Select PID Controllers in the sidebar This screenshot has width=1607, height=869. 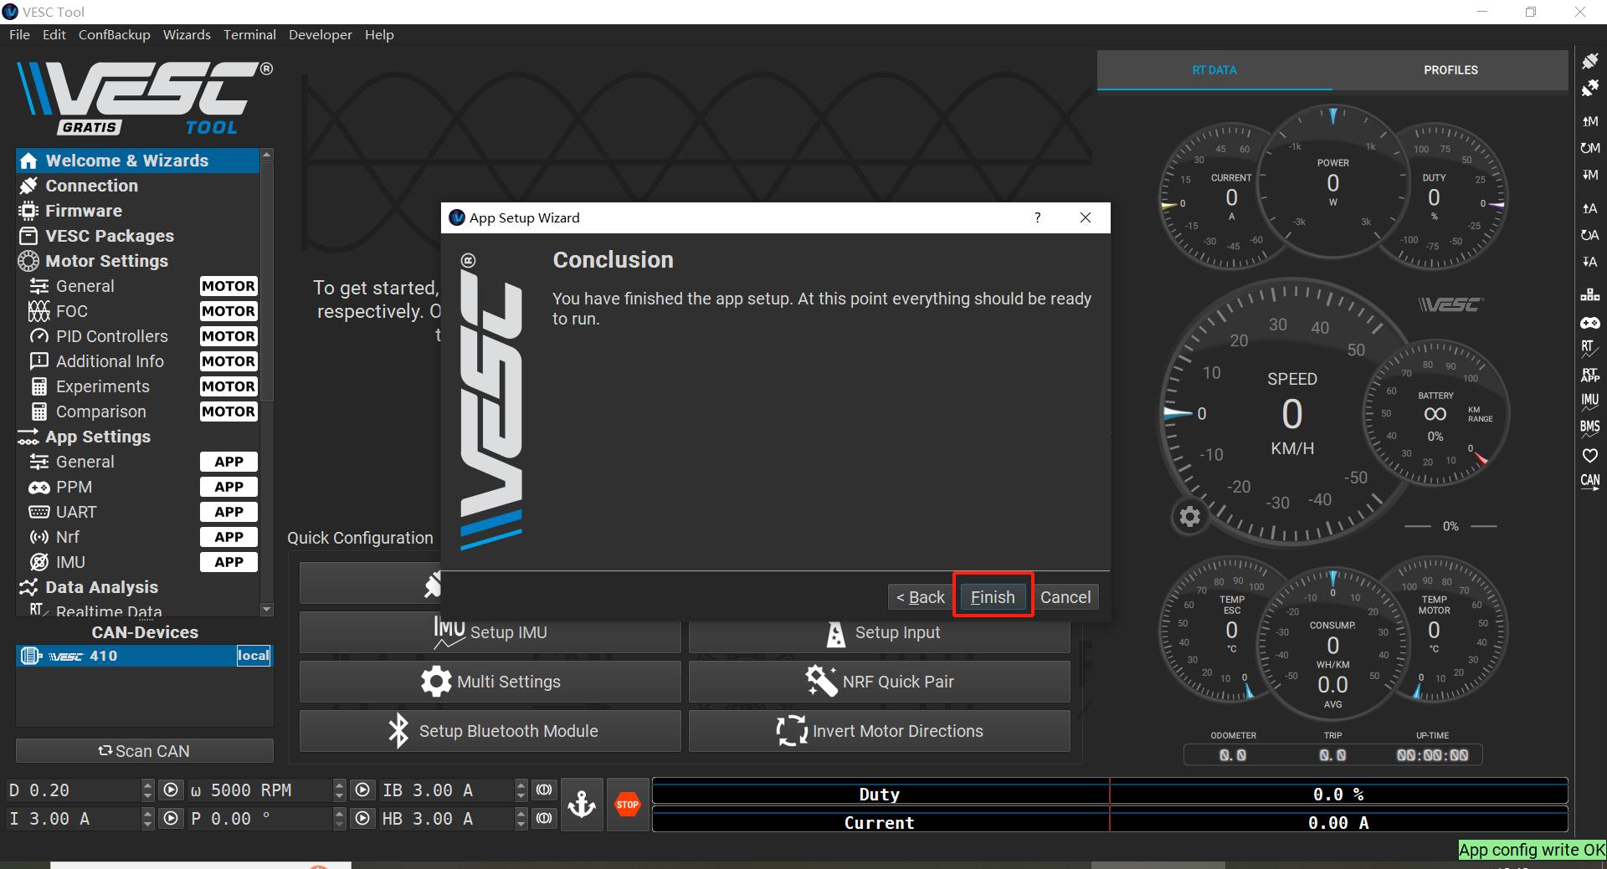(138, 336)
